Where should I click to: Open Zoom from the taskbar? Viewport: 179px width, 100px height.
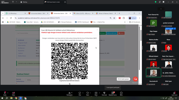pos(20,98)
